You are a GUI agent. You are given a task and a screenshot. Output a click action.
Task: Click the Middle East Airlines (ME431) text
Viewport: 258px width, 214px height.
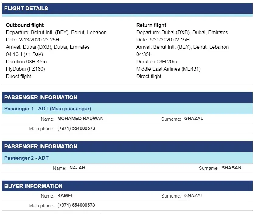pyautogui.click(x=168, y=69)
